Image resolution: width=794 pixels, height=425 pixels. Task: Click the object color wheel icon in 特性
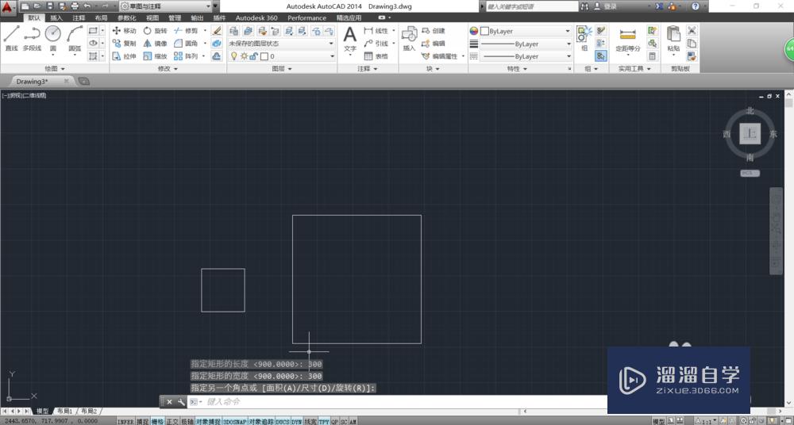[473, 31]
